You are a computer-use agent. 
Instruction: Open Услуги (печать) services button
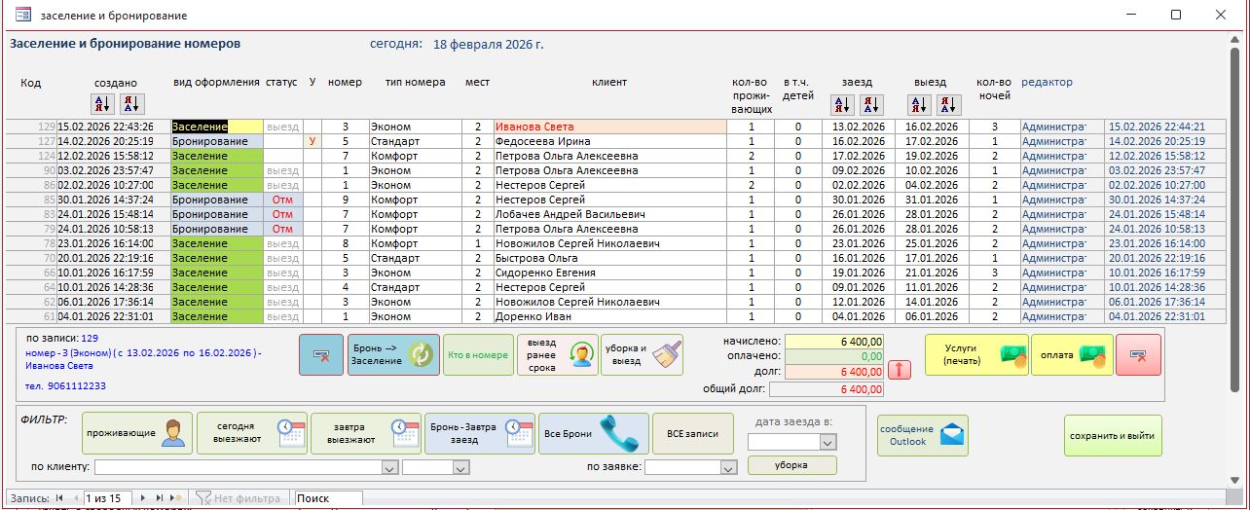coord(975,355)
